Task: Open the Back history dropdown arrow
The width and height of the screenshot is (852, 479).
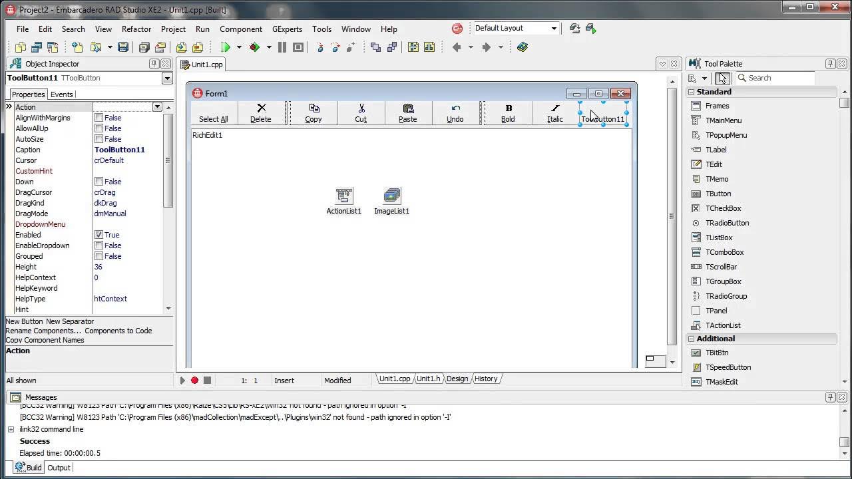Action: tap(471, 47)
